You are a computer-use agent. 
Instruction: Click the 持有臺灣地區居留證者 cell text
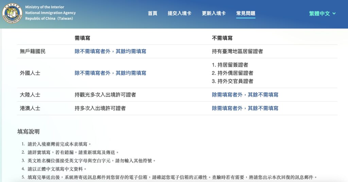pyautogui.click(x=237, y=52)
